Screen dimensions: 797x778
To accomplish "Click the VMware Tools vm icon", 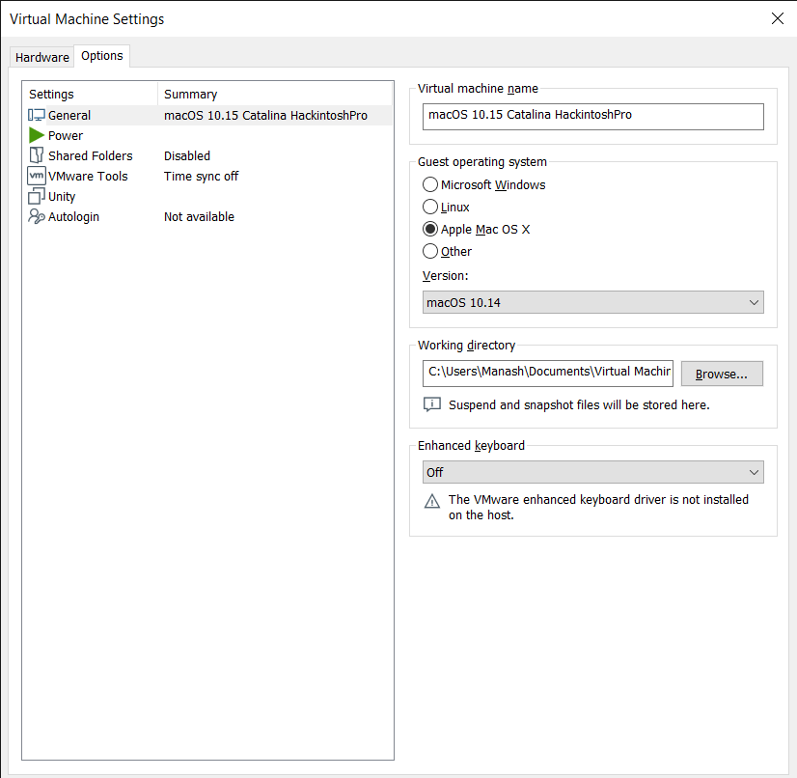I will tap(36, 176).
